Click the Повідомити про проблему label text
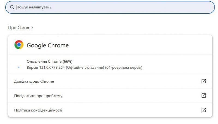 point(38,96)
